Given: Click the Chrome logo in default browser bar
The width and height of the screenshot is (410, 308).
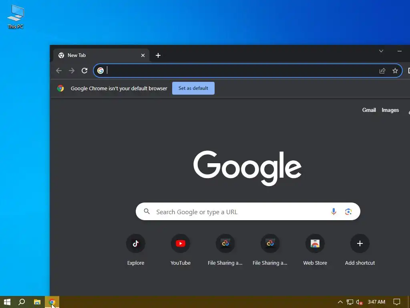Looking at the screenshot, I should (61, 88).
